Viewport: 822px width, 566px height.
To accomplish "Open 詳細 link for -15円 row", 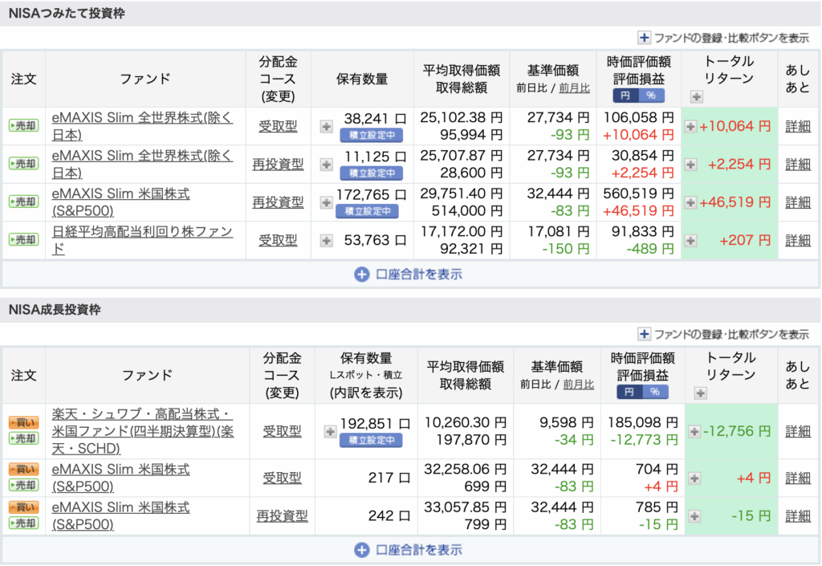I will pyautogui.click(x=798, y=516).
